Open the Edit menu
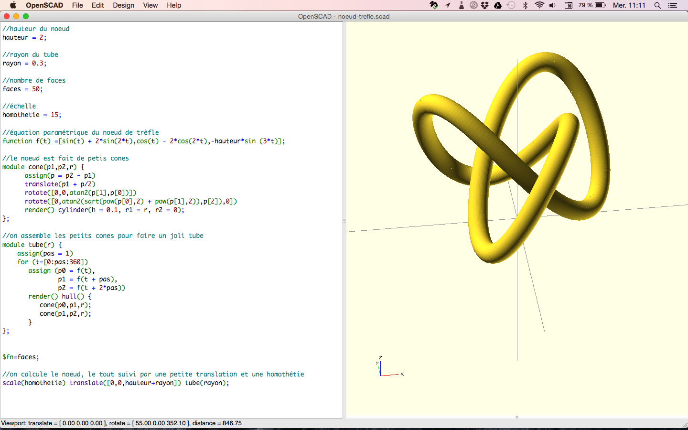This screenshot has width=688, height=430. (x=98, y=5)
